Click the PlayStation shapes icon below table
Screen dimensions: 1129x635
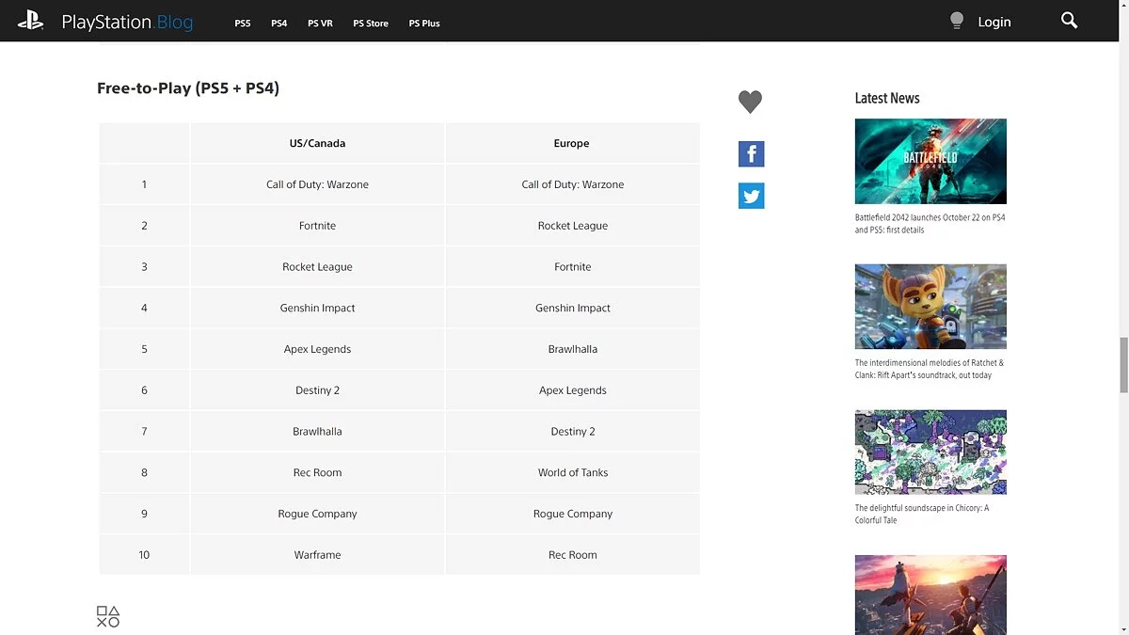[x=108, y=616]
